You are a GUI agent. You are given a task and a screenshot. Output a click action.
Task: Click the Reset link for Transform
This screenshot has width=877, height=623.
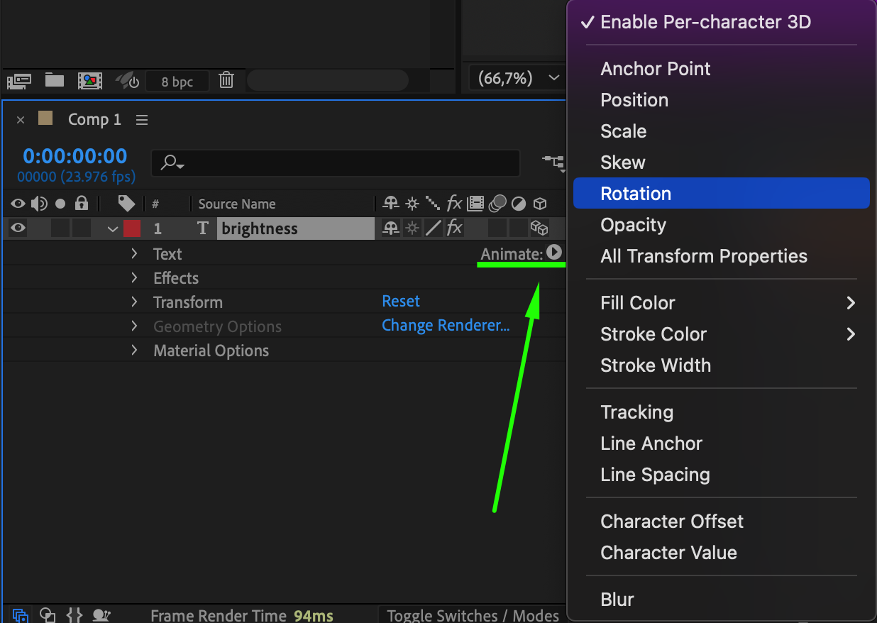pyautogui.click(x=401, y=302)
